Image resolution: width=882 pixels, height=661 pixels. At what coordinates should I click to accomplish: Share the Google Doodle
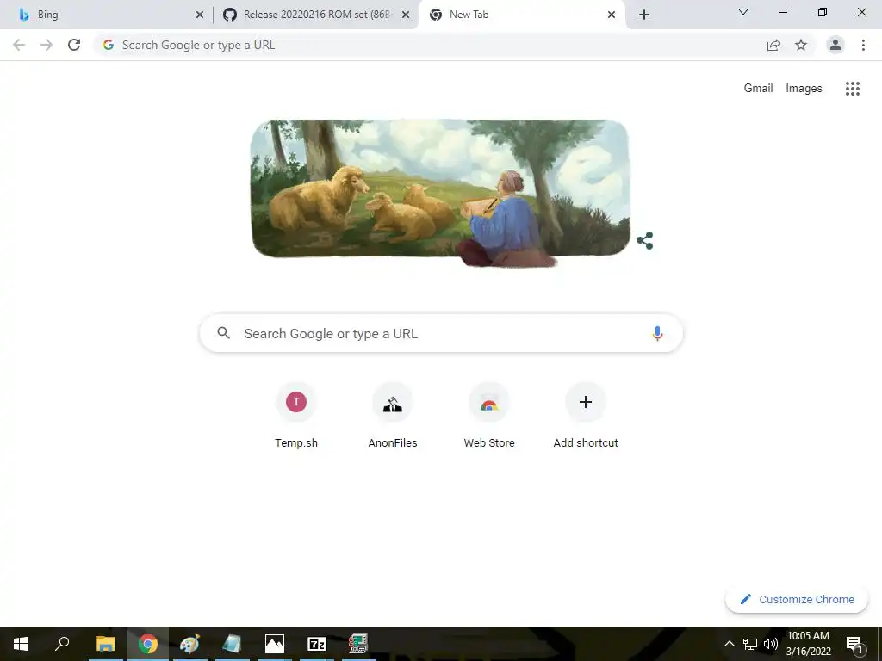(x=644, y=241)
